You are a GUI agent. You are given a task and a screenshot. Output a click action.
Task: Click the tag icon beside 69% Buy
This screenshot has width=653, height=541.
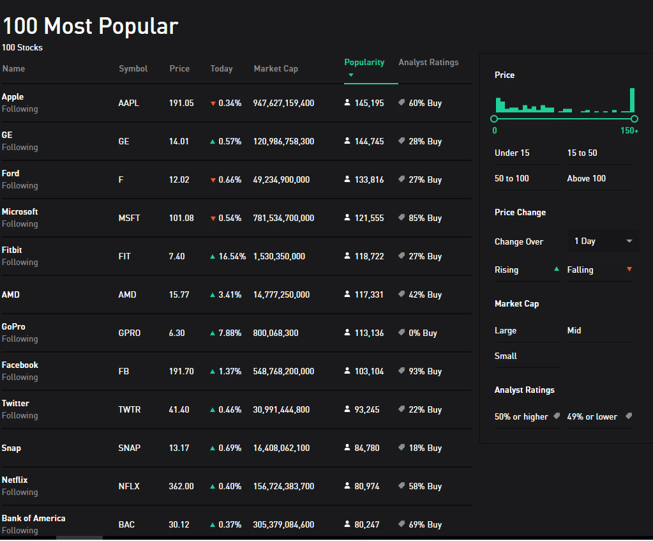[402, 524]
